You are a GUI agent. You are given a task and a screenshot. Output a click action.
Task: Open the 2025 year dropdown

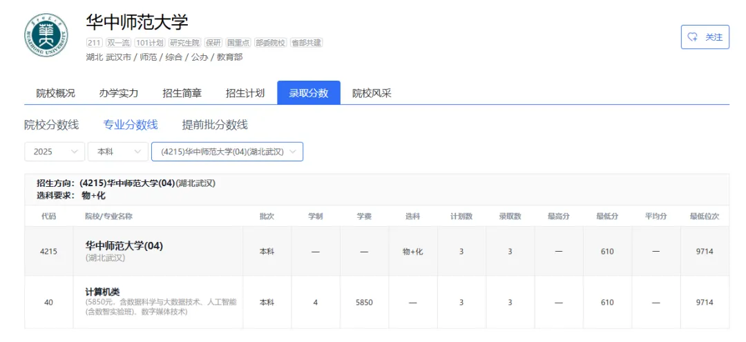55,152
